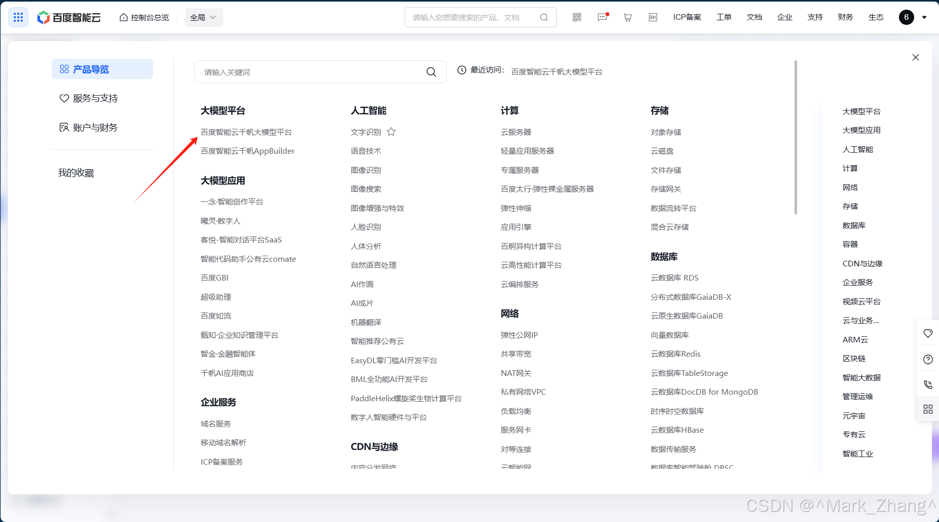Jump to CDN与边缘 in right index
This screenshot has height=522, width=939.
[862, 264]
